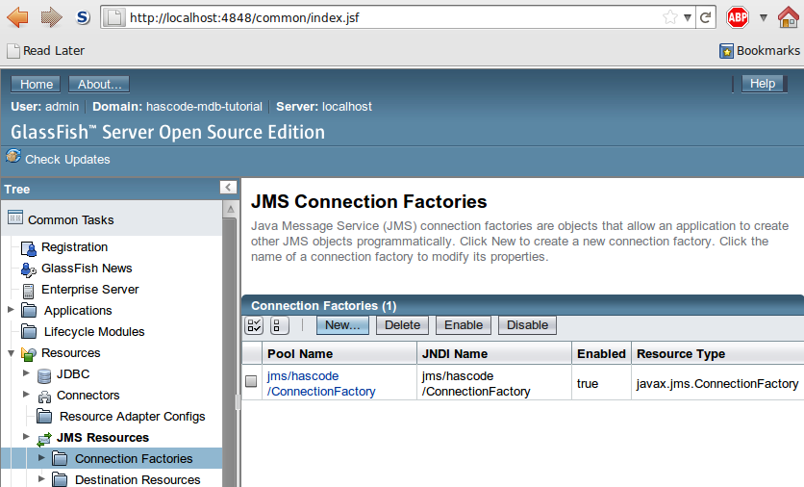Click the page icon in the address bar
Viewport: 804px width, 487px height.
[x=113, y=18]
